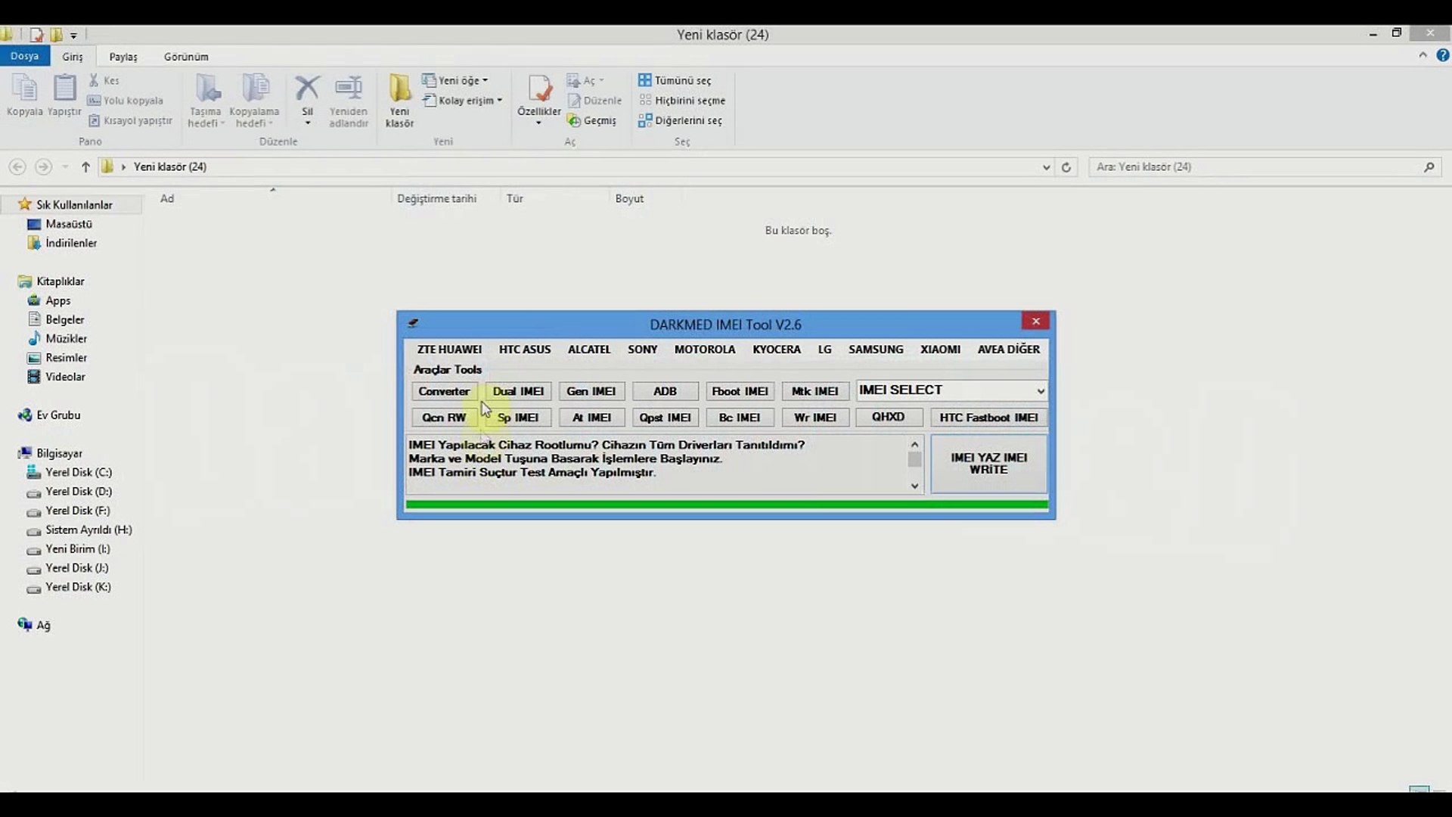Click the Tümünü seç icon
Screen dimensions: 1452x817
[644, 80]
